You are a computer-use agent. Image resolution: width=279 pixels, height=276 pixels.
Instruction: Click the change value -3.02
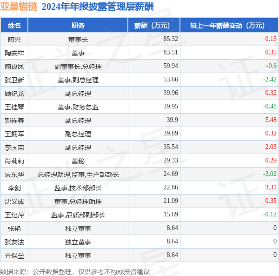(270, 174)
